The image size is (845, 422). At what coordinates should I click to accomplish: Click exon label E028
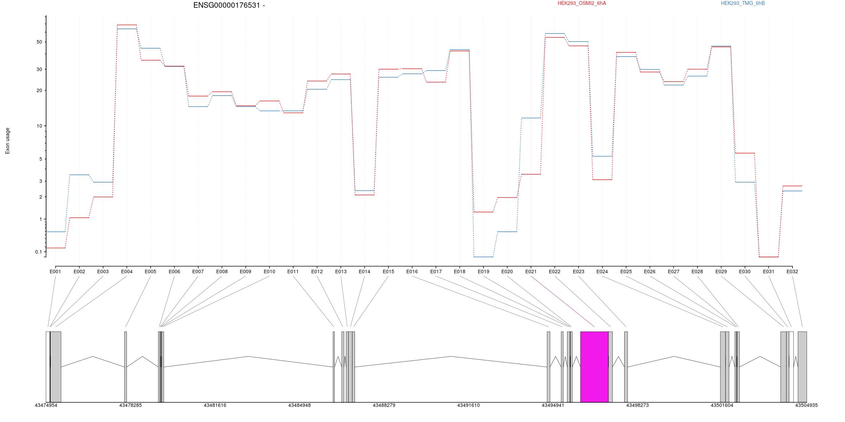[697, 271]
